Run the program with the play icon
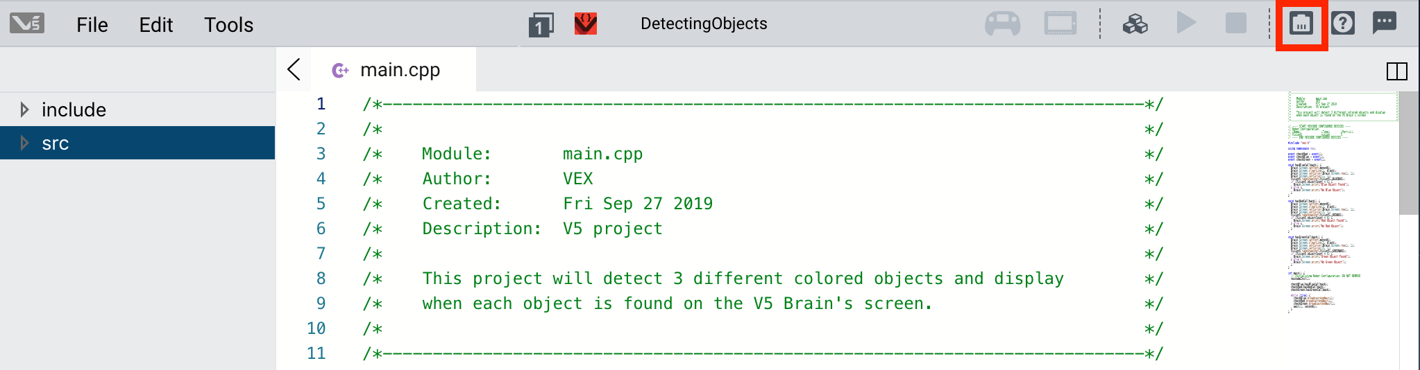Image resolution: width=1420 pixels, height=370 pixels. pos(1186,24)
